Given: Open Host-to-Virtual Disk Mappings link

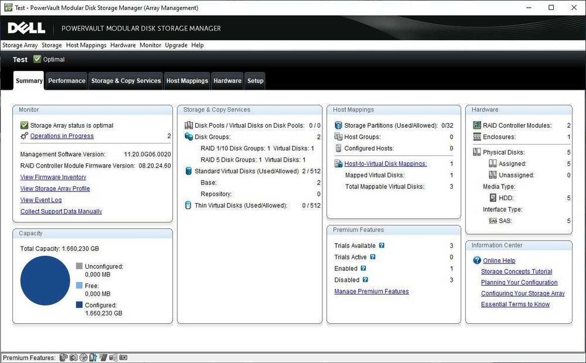Looking at the screenshot, I should [386, 163].
